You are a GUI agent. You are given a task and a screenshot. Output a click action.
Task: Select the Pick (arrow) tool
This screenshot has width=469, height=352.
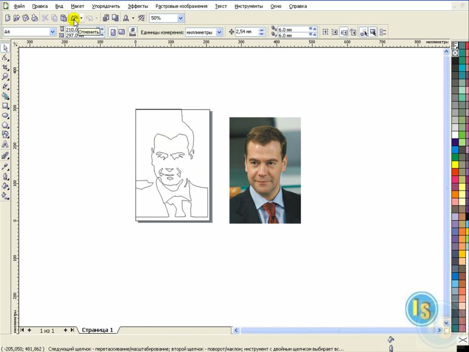coord(6,48)
